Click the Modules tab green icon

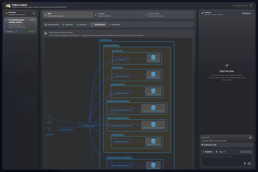[x=78, y=25]
